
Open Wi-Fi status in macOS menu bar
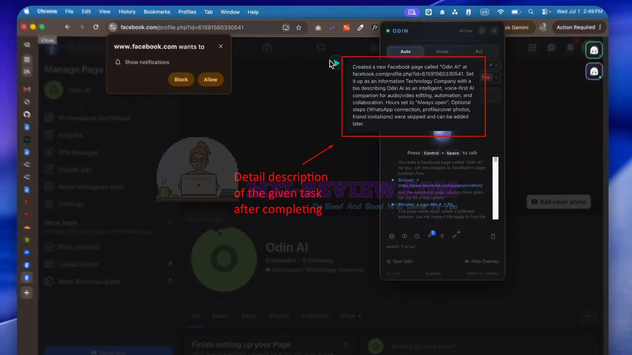(x=500, y=12)
